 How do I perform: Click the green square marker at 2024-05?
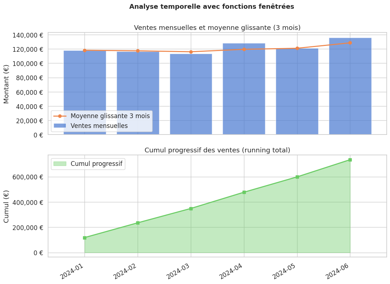pos(297,177)
